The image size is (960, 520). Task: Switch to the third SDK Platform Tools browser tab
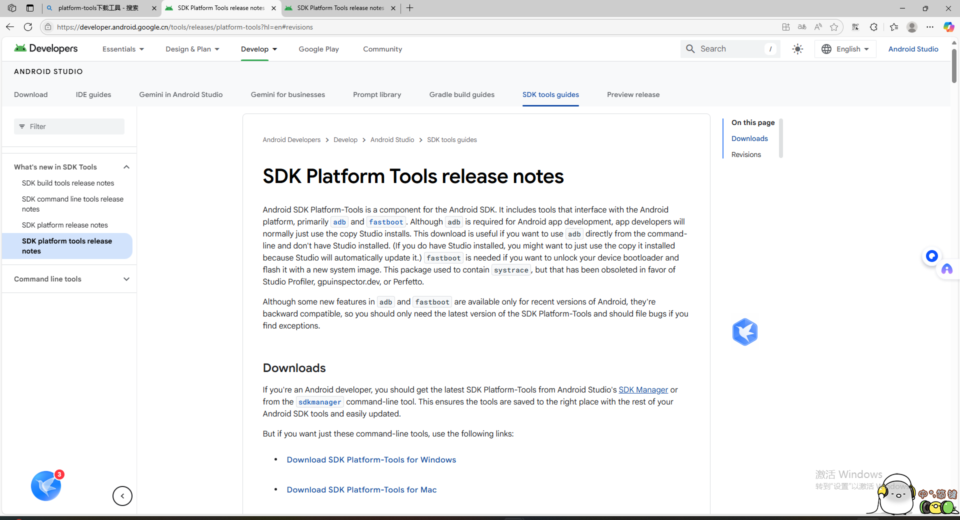(x=340, y=8)
